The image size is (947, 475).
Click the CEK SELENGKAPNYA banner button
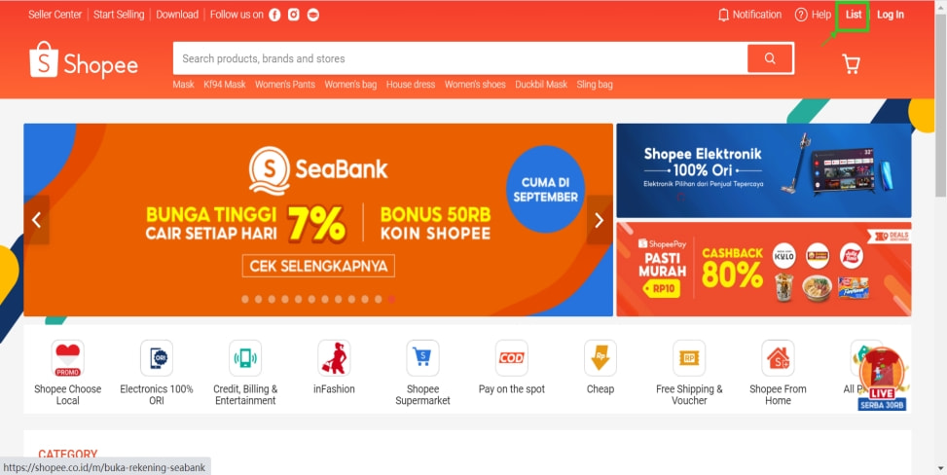pos(318,266)
